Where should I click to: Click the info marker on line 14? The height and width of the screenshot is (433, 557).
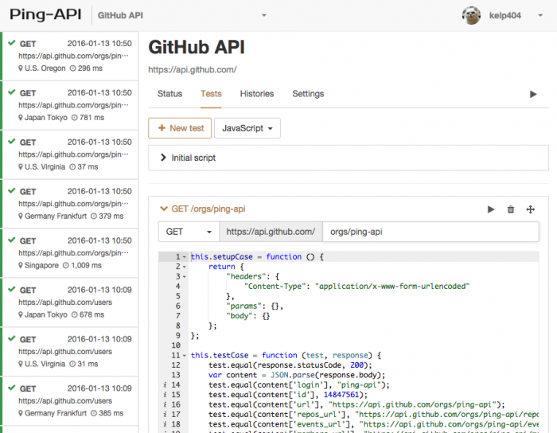165,384
